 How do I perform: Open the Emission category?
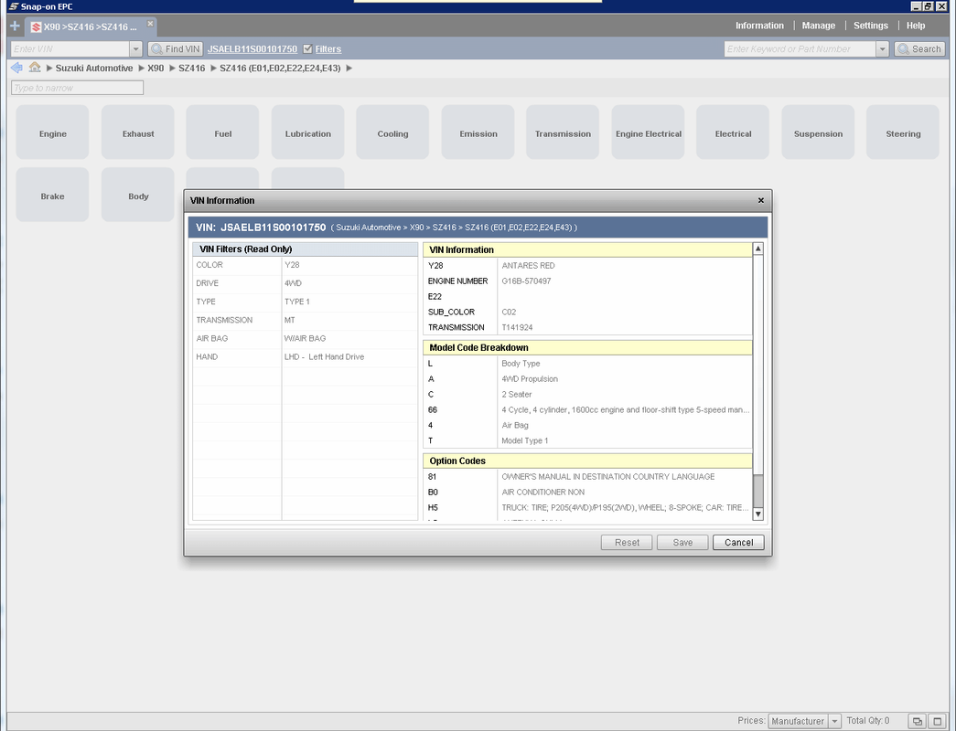[478, 132]
